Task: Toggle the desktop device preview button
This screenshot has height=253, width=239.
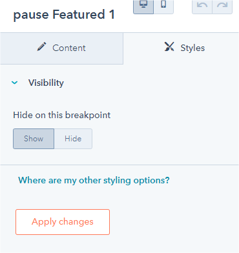Action: pyautogui.click(x=143, y=7)
